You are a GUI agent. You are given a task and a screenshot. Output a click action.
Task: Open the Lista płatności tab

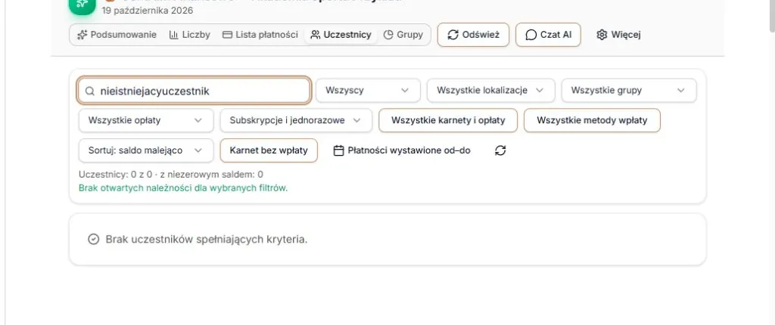260,35
